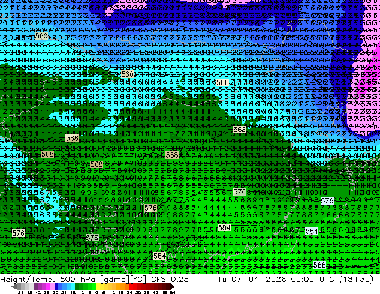Click the '12' legend scale value
This screenshot has width=380, height=294.
point(113,293)
